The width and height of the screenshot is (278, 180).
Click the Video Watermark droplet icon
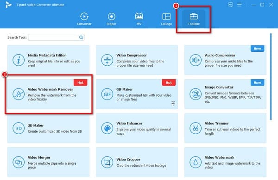pos(196,162)
